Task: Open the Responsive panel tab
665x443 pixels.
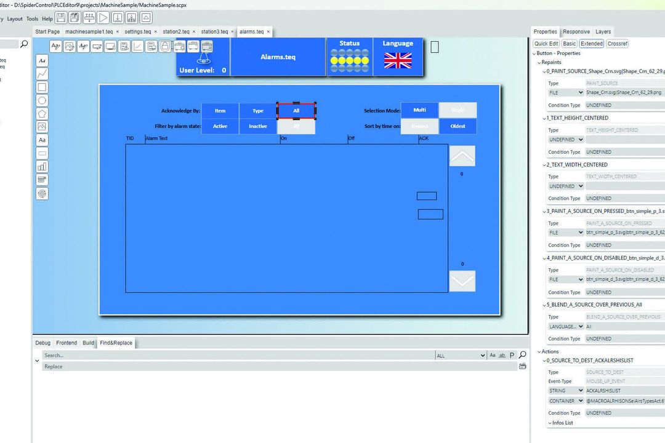Action: (576, 31)
